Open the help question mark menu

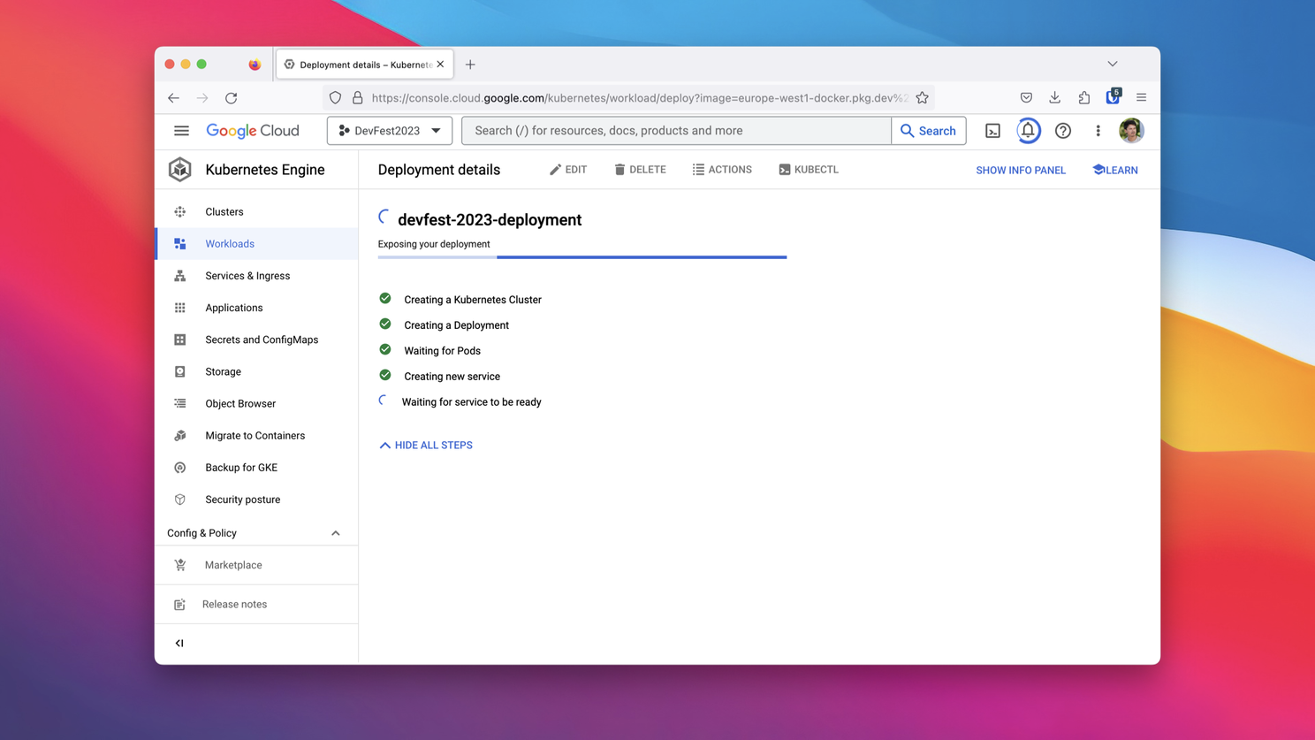(1063, 131)
